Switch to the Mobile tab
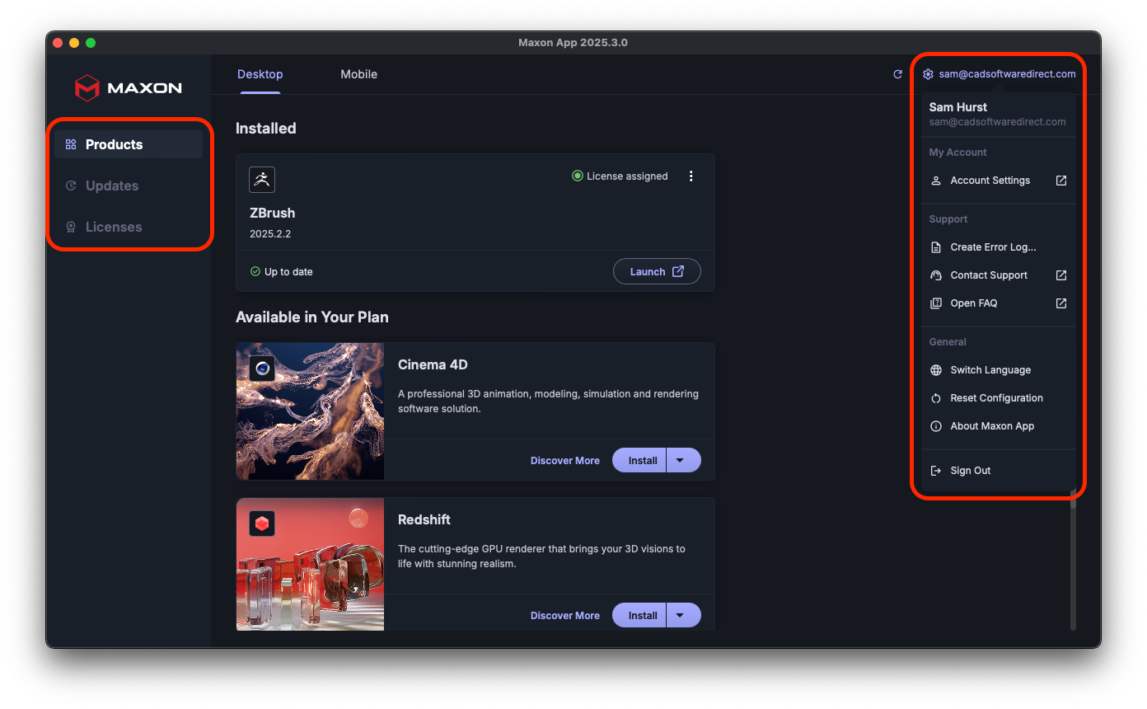 (x=359, y=74)
